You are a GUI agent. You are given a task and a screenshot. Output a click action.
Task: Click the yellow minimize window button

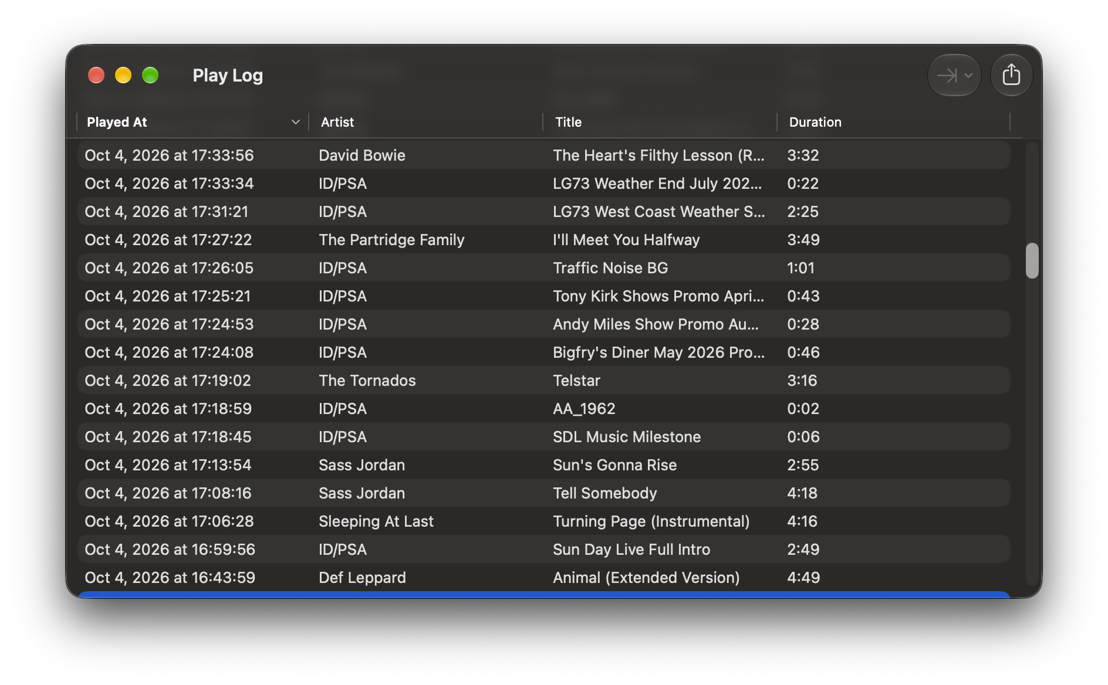[x=123, y=75]
